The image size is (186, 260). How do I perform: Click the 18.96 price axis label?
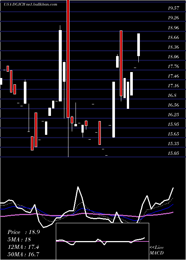(174, 27)
